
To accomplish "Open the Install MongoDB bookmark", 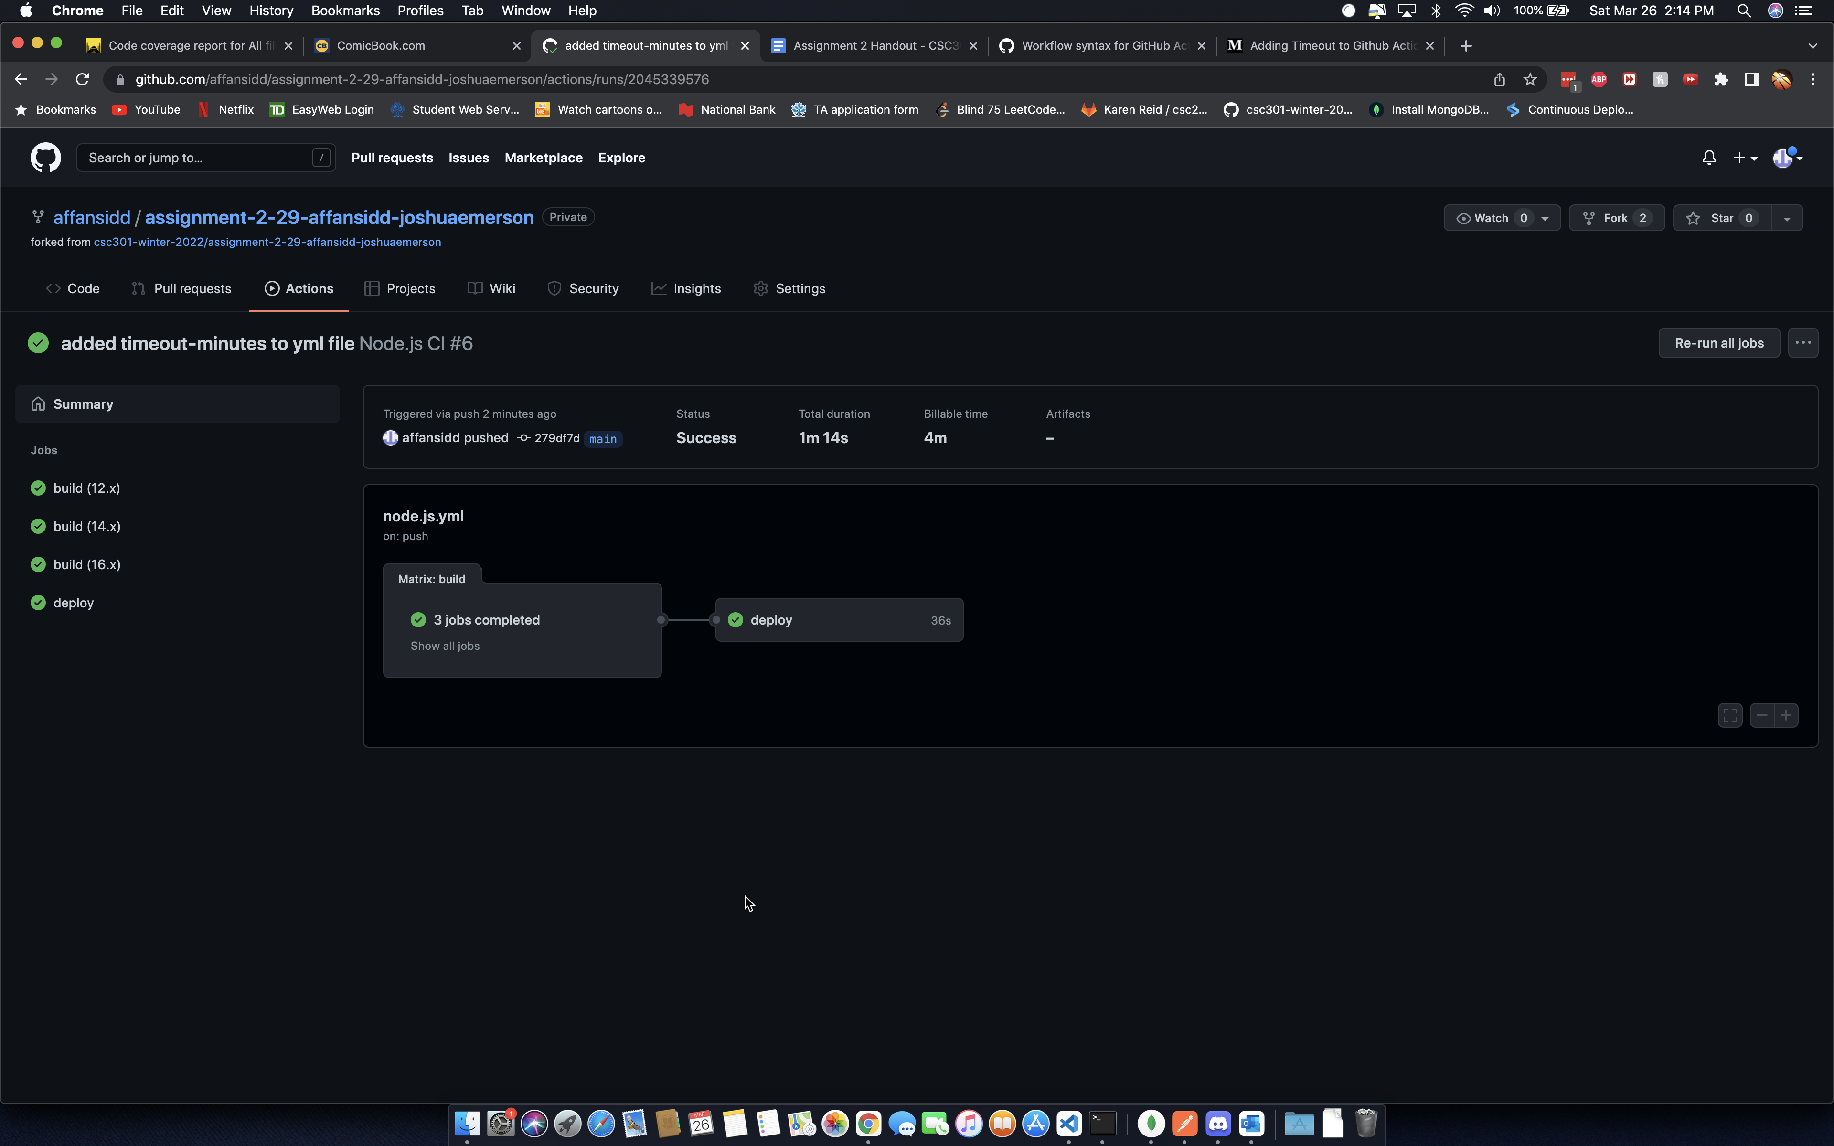I will [x=1429, y=110].
